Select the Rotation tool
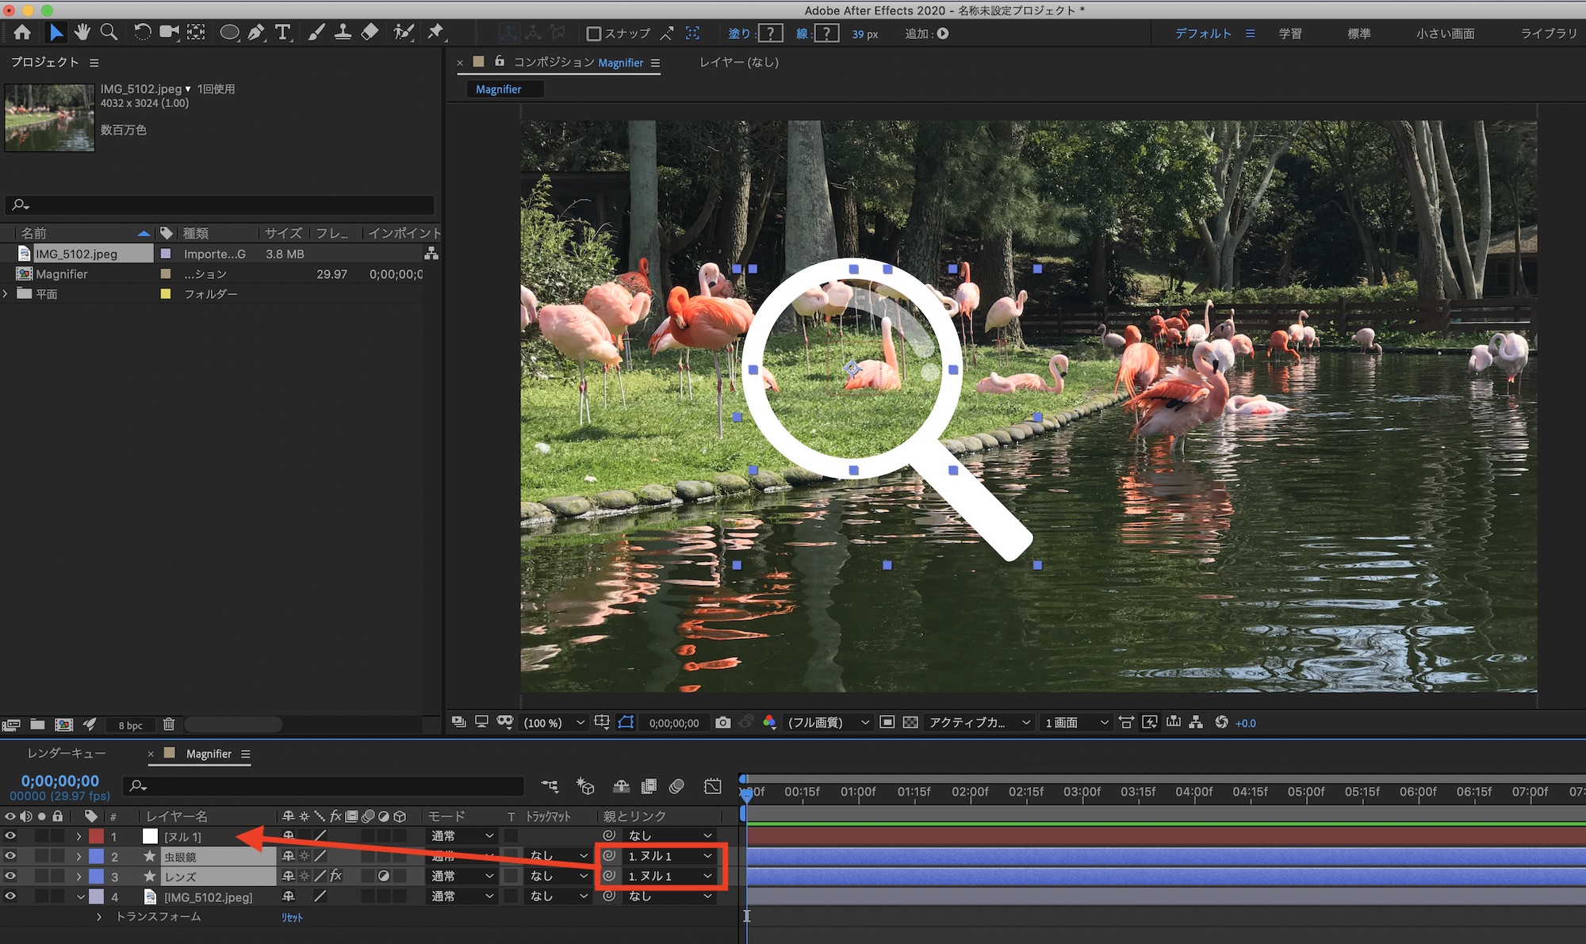 click(142, 32)
